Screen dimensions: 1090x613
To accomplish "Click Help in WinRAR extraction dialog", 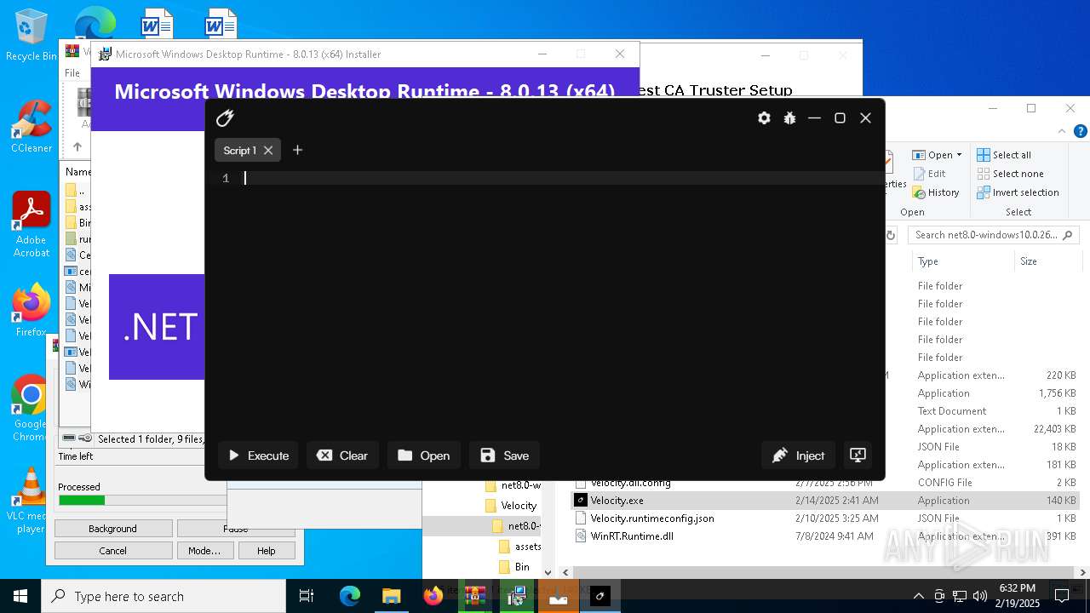I will tap(267, 551).
